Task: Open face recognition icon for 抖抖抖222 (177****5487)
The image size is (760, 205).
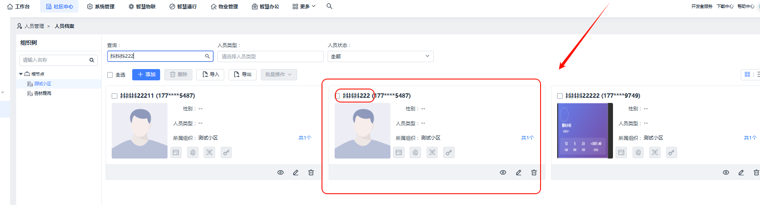Action: [432, 152]
